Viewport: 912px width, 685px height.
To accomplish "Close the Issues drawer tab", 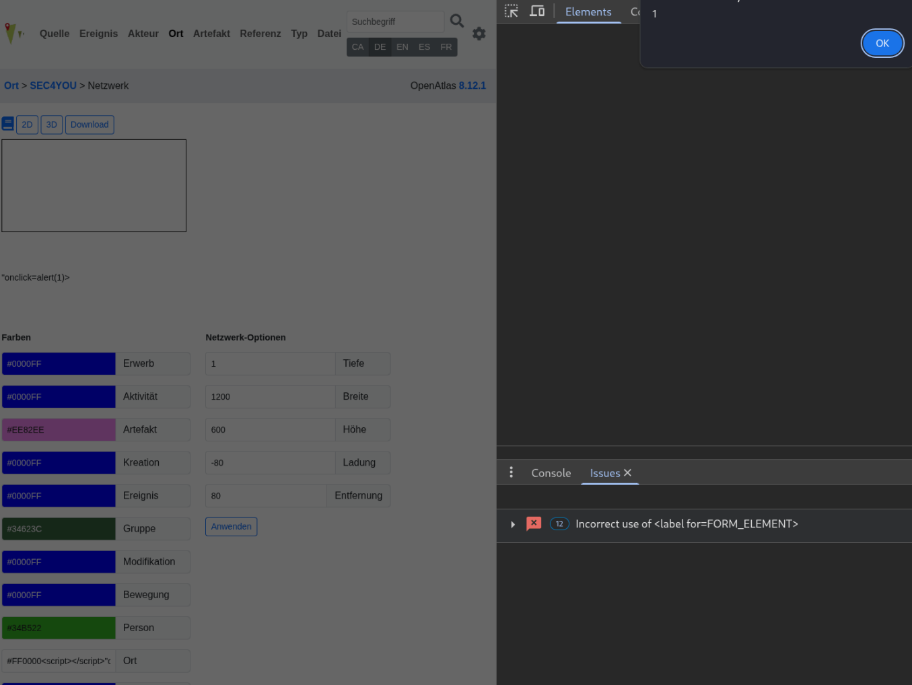I will [x=627, y=473].
